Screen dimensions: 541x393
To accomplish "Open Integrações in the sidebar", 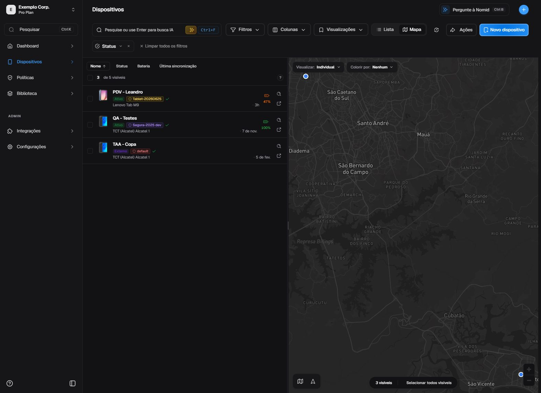I will click(x=41, y=131).
